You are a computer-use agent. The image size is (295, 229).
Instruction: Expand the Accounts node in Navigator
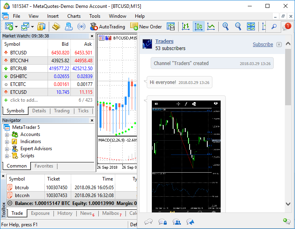click(x=7, y=134)
